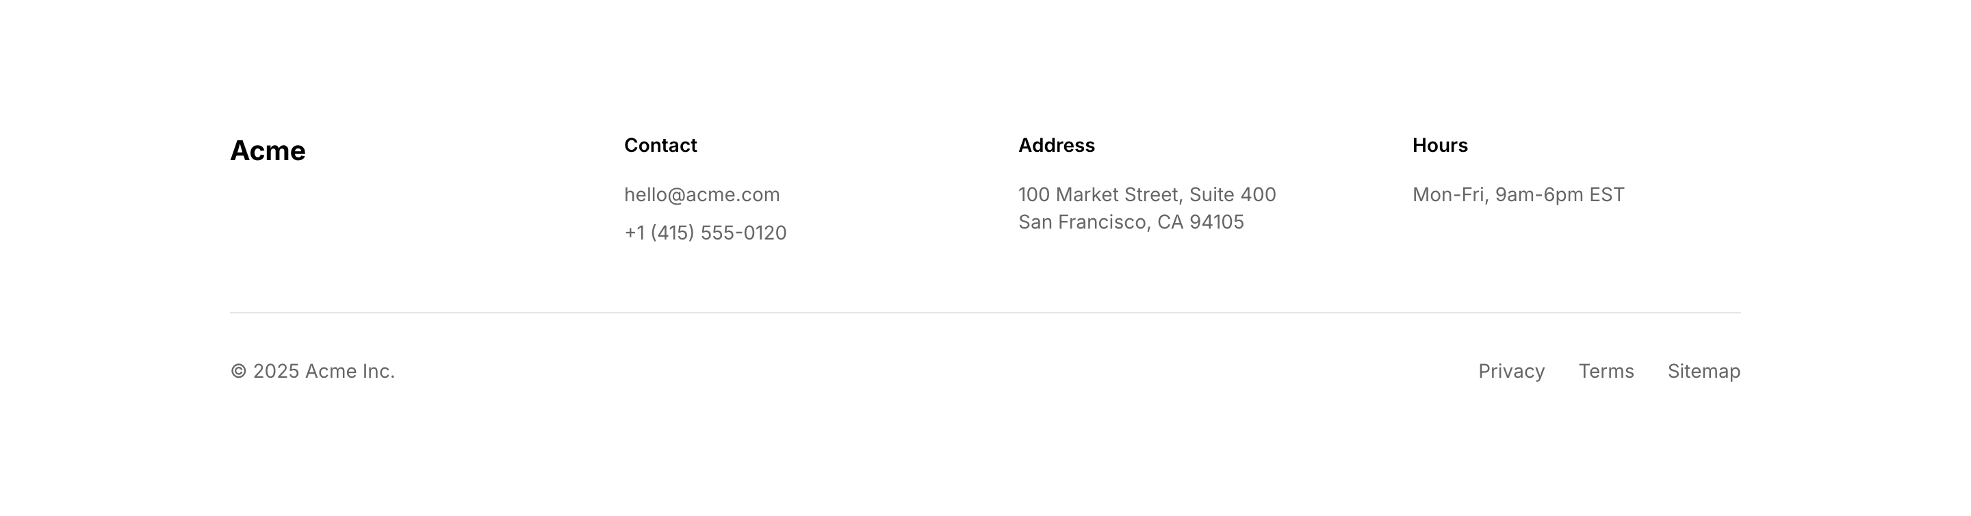Click the Mon-Fri business hours text
This screenshot has height=516, width=1971.
point(1518,194)
